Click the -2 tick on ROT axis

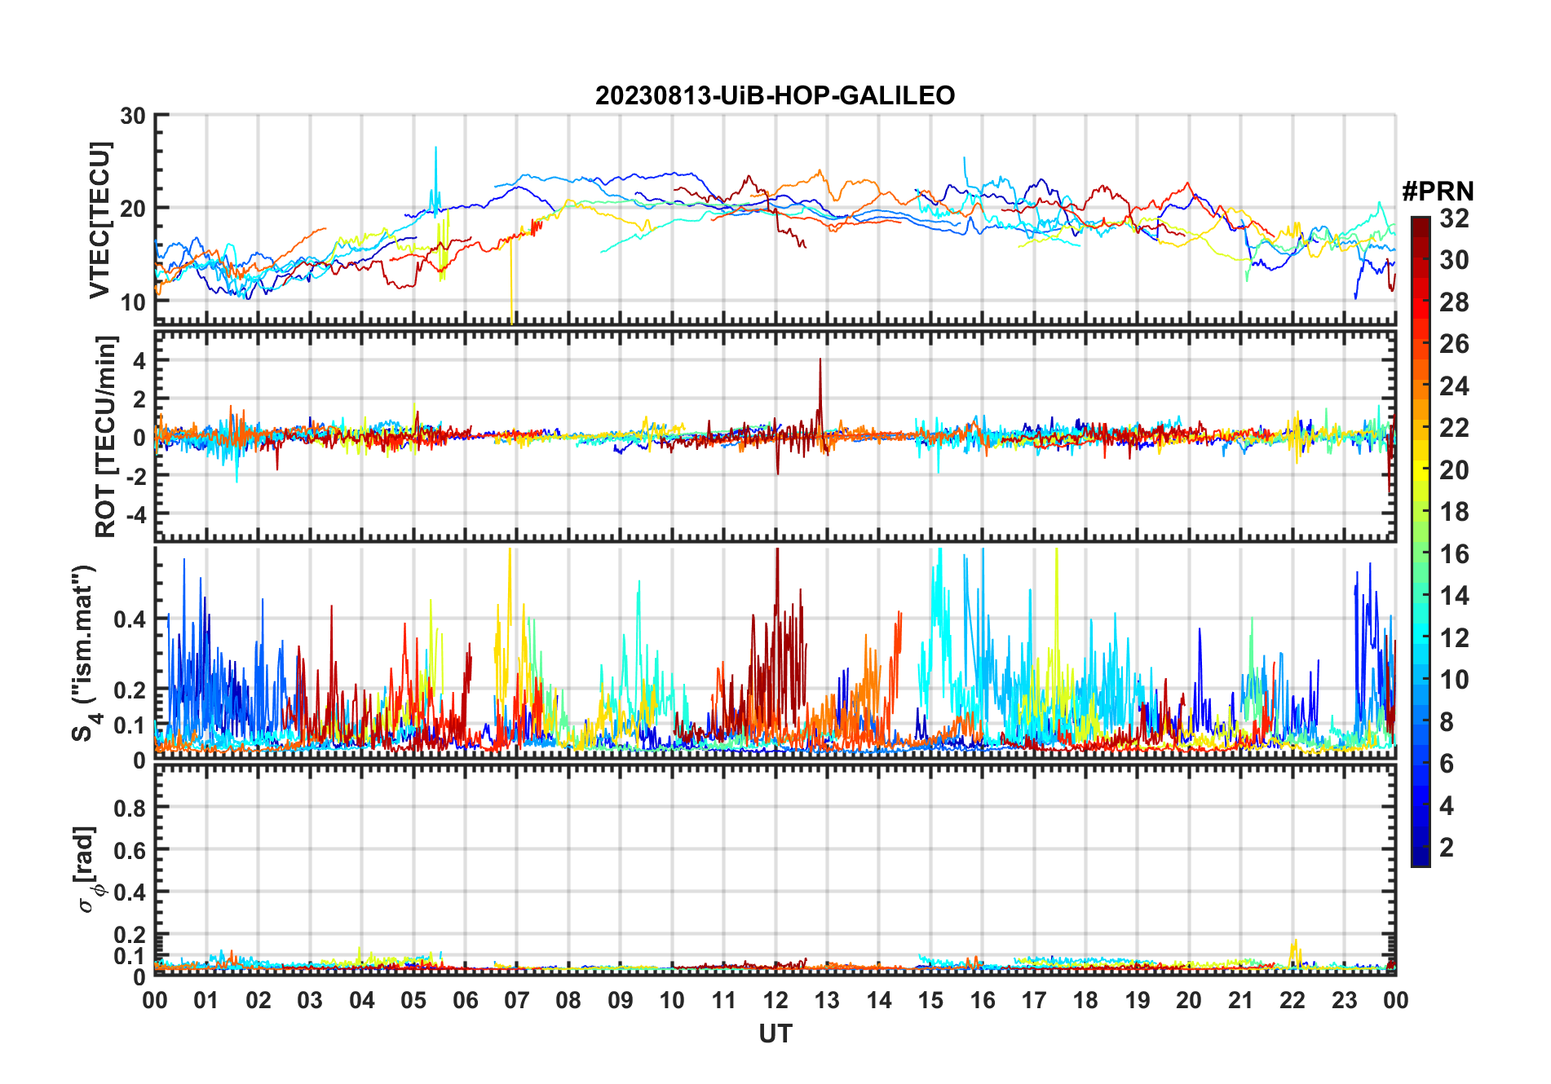(x=135, y=476)
